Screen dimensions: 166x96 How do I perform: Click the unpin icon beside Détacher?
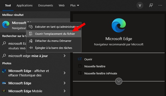click(x=31, y=41)
